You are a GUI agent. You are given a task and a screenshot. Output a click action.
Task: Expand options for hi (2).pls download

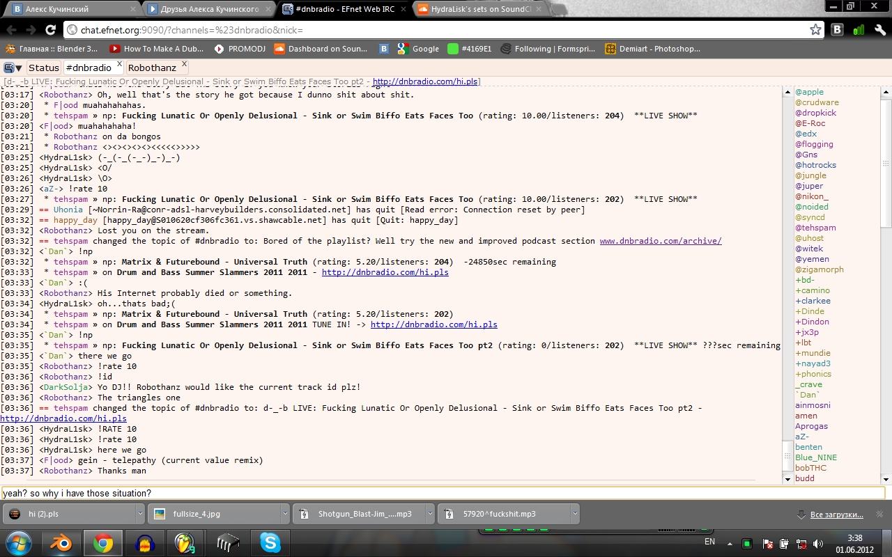pos(141,514)
